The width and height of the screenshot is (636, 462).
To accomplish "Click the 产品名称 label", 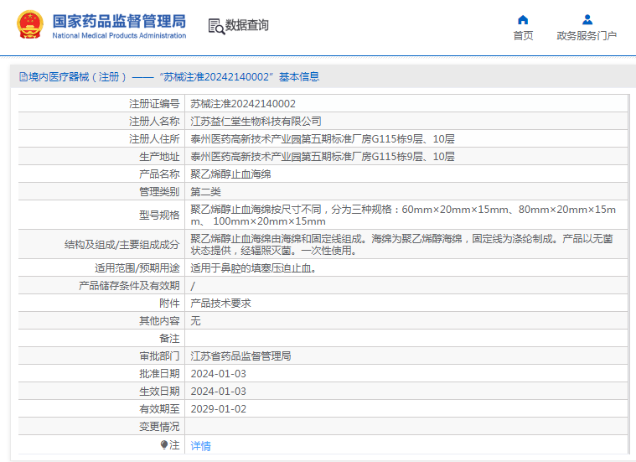I will [159, 174].
